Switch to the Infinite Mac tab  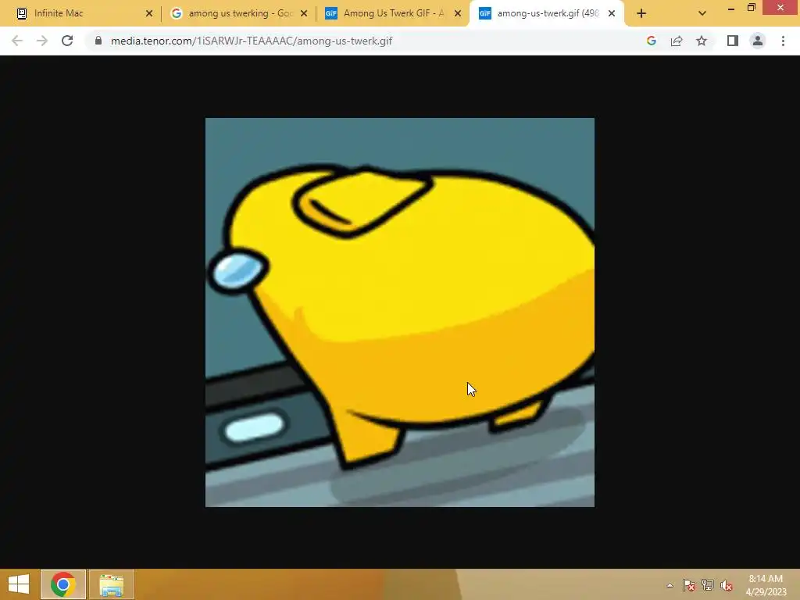(84, 13)
